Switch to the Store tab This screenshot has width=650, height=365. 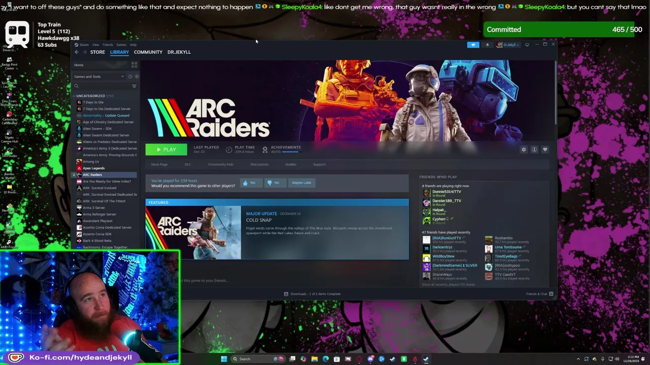tap(97, 52)
